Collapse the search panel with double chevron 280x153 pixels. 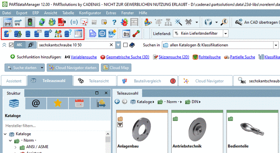coord(4,45)
